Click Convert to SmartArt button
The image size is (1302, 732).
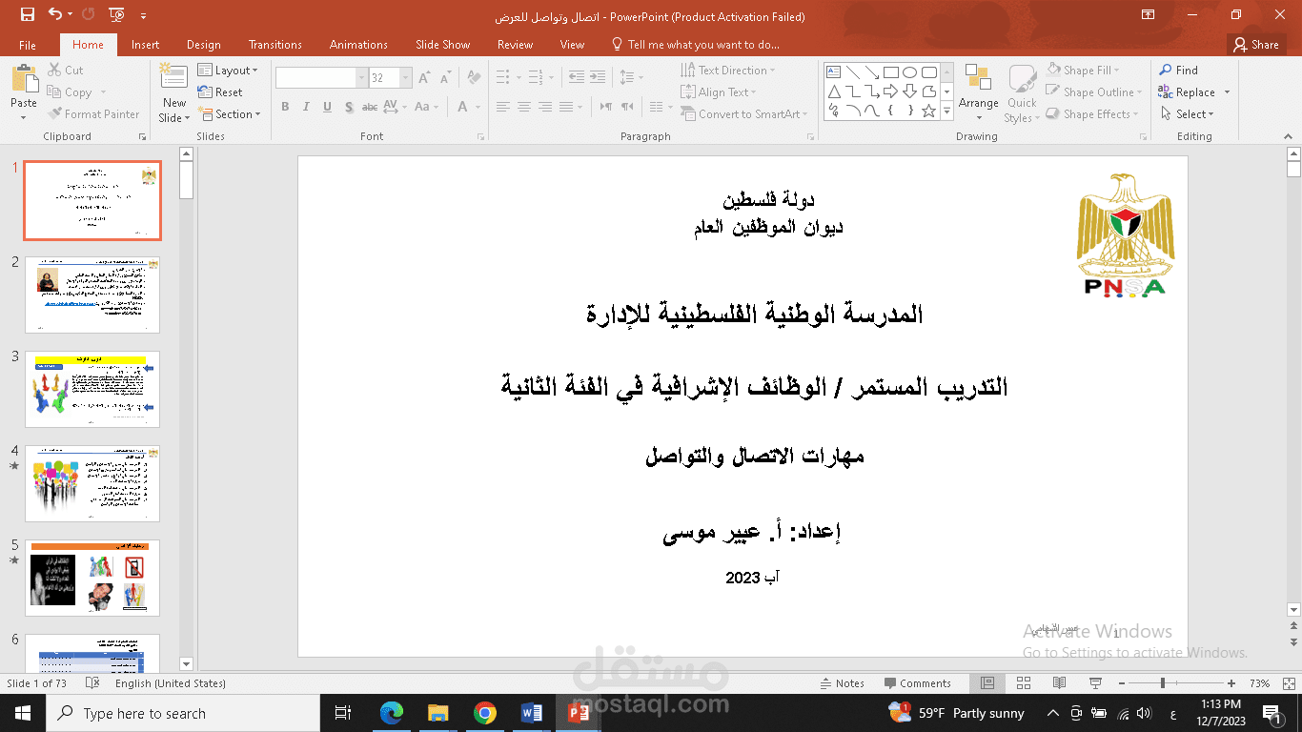pos(744,114)
